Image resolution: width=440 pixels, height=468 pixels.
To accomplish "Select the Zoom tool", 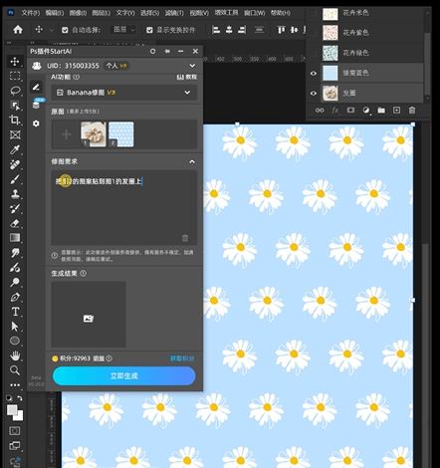I will click(x=15, y=370).
